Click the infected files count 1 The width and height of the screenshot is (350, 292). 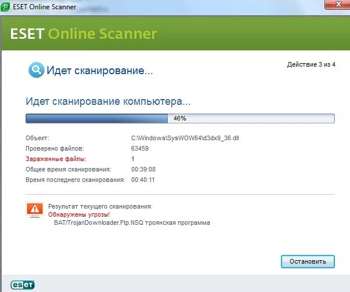(x=133, y=159)
